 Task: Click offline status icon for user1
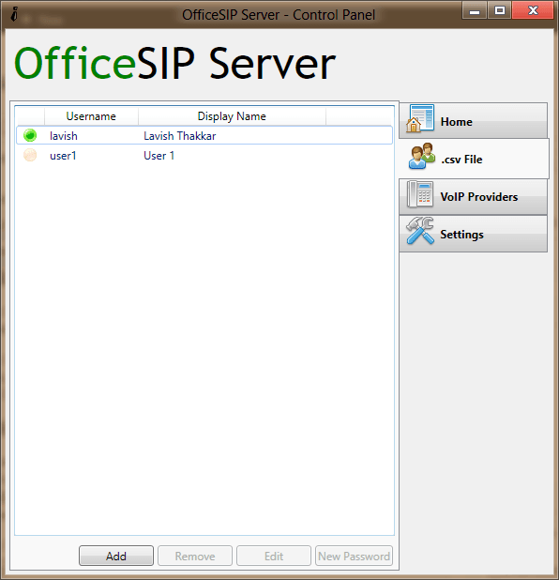30,155
